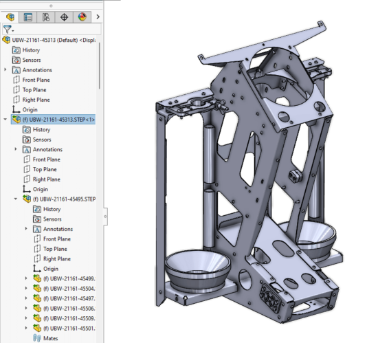Select Top Plane under UBW-21161-45313.STEP

point(40,169)
